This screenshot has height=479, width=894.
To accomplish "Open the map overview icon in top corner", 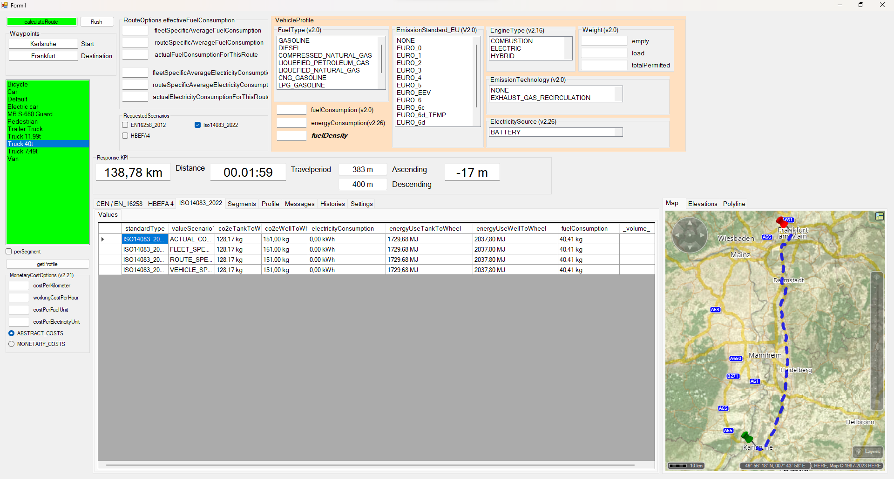I will [879, 216].
